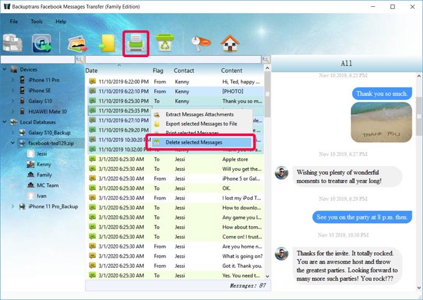
Task: Select the 'Apple store' message row
Action: [175, 159]
